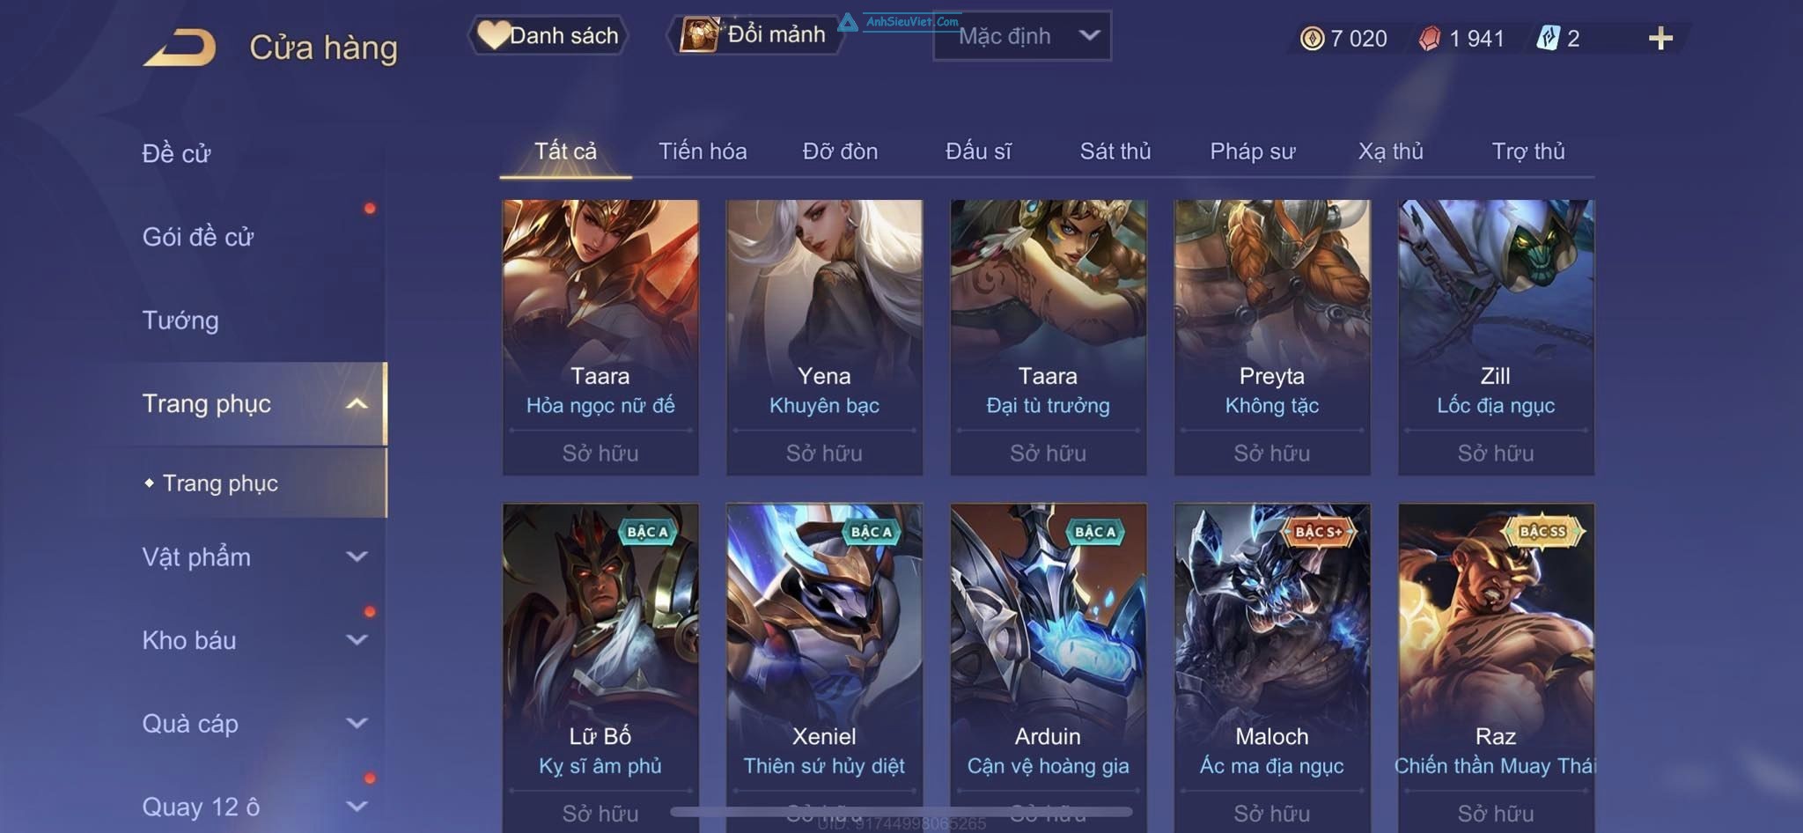Open the Danh sách heart wishlist
This screenshot has height=833, width=1803.
(x=548, y=36)
